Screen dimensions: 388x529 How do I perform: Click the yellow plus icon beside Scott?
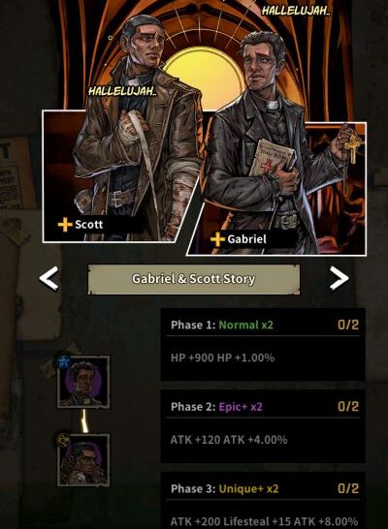coord(65,225)
